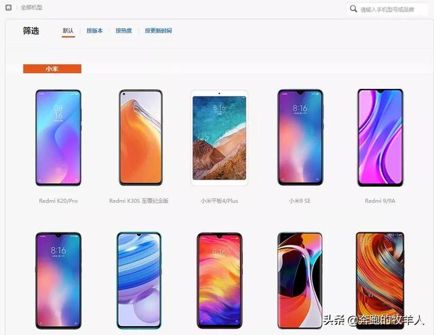Image resolution: width=434 pixels, height=335 pixels.
Task: Open second-row phone with blue swirl wallpaper
Action: pos(139,281)
